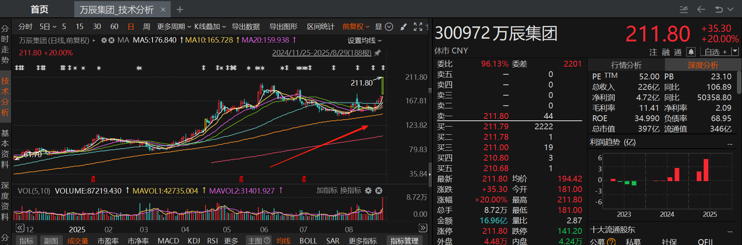Image resolution: width=742 pixels, height=245 pixels.
Task: Expand the 设置均线 dropdown
Action: [x=364, y=41]
